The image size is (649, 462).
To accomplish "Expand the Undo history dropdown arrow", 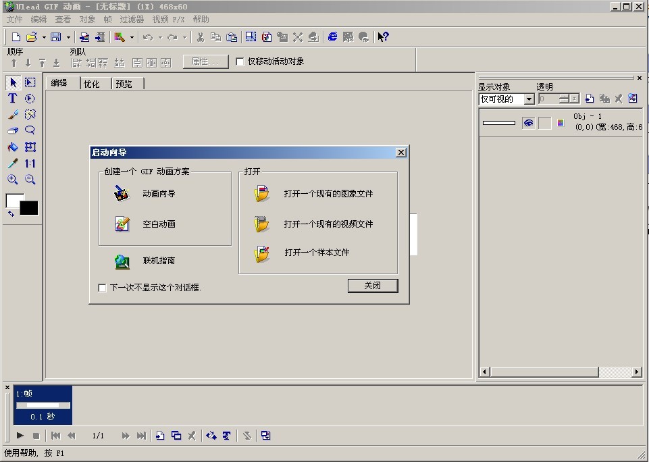I will pyautogui.click(x=160, y=37).
